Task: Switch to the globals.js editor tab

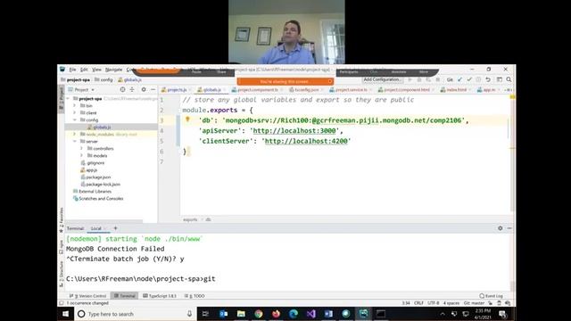Action: click(x=211, y=89)
